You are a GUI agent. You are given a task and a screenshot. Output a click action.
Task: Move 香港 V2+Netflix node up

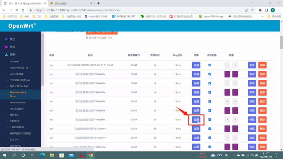tap(227, 74)
